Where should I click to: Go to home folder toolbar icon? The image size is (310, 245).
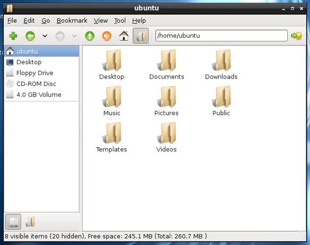click(124, 36)
